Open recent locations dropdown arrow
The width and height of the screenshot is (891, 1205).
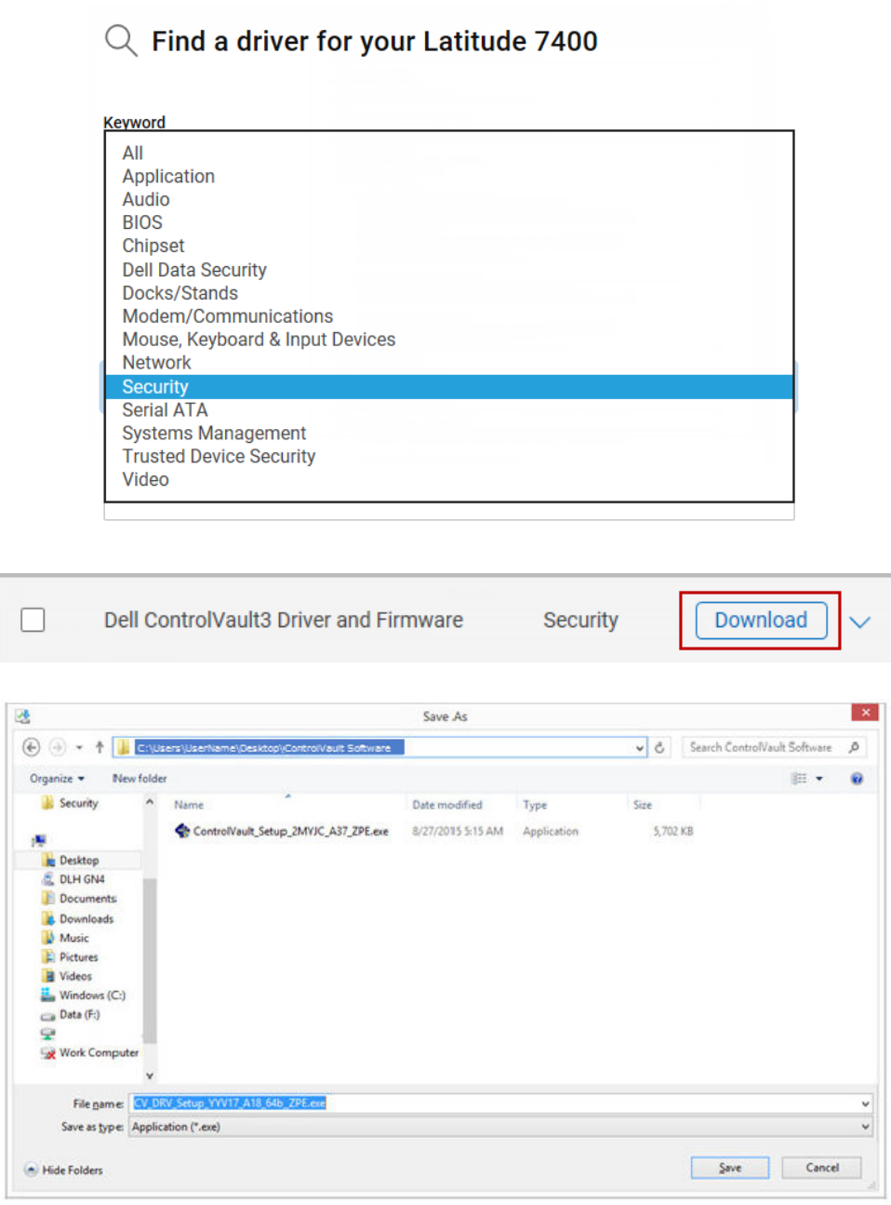79,747
